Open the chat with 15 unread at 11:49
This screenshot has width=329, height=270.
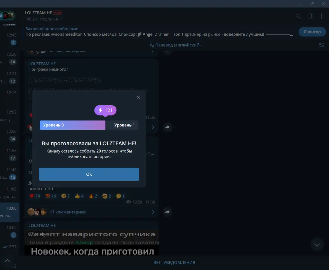10,173
